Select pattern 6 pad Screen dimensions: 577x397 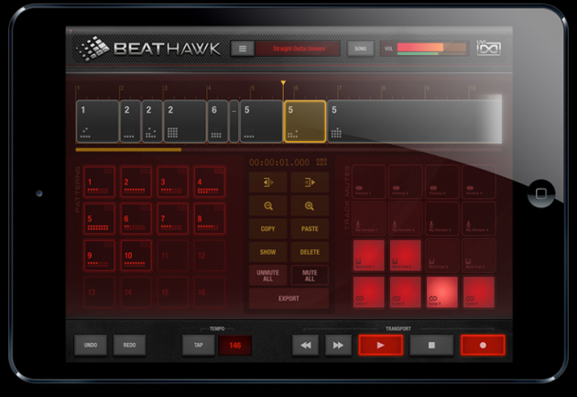click(x=136, y=219)
